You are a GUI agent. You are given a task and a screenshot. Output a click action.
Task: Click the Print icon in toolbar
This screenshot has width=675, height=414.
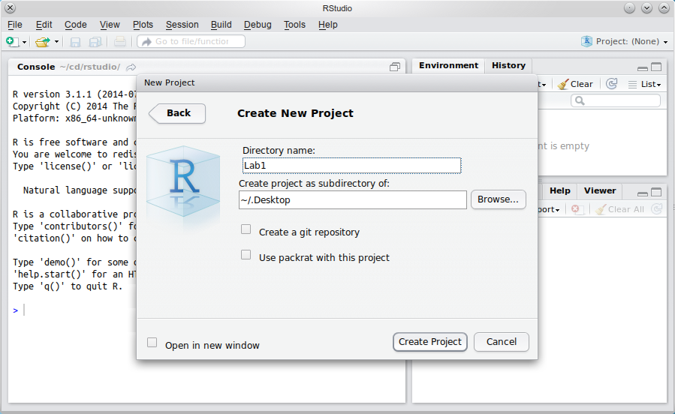[x=120, y=42]
